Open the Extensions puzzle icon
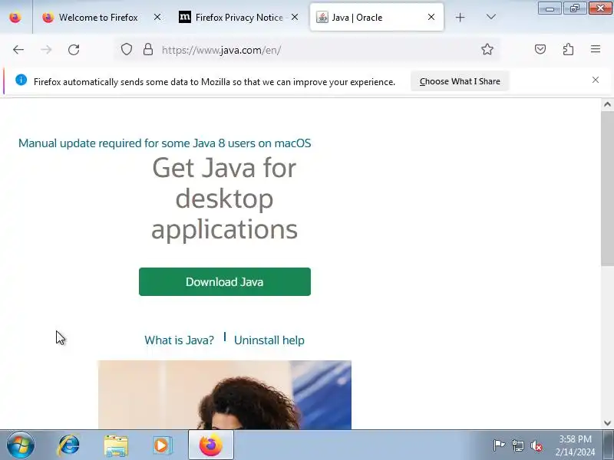This screenshot has height=460, width=614. pos(568,49)
